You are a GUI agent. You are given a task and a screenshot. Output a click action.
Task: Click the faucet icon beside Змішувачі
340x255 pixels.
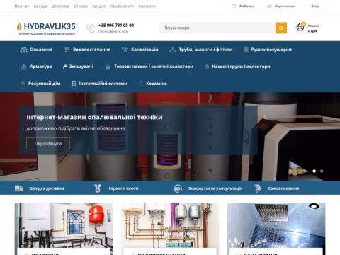[65, 67]
